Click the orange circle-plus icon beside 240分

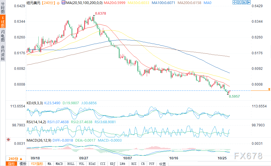point(58,3)
